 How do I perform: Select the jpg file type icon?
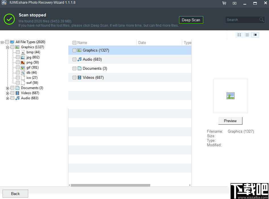pos(22,57)
